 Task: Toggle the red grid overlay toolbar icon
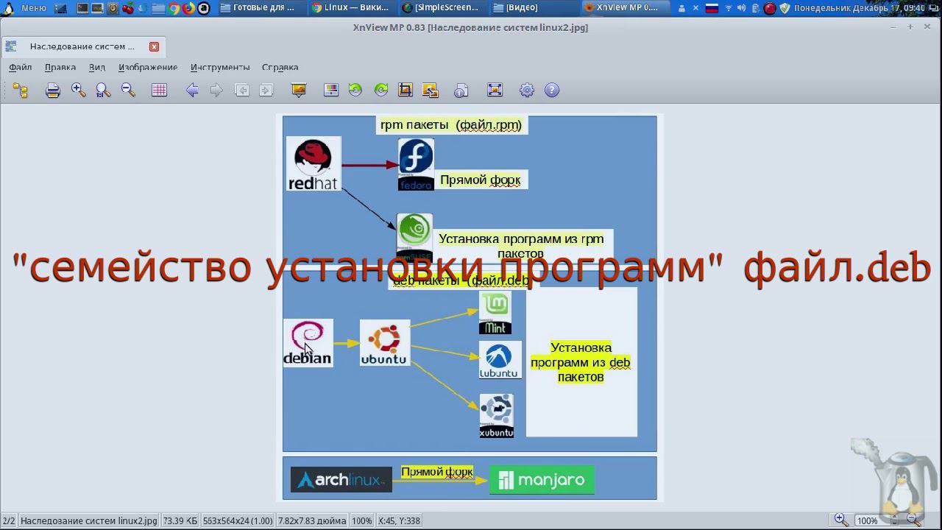[159, 91]
